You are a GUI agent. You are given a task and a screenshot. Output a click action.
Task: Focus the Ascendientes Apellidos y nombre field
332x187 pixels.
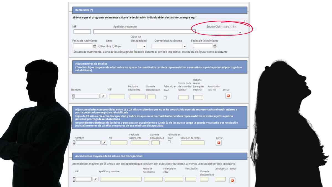(121, 179)
